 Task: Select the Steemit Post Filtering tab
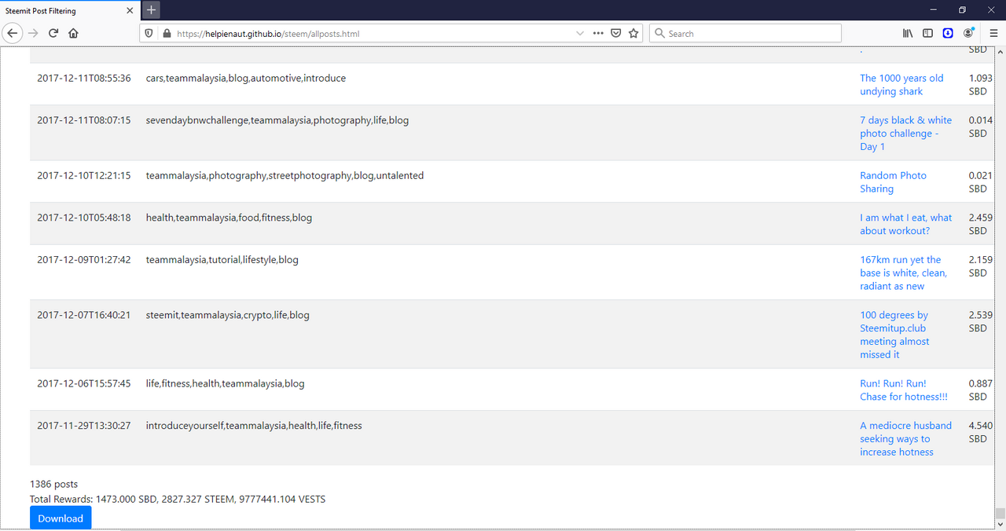click(x=68, y=10)
